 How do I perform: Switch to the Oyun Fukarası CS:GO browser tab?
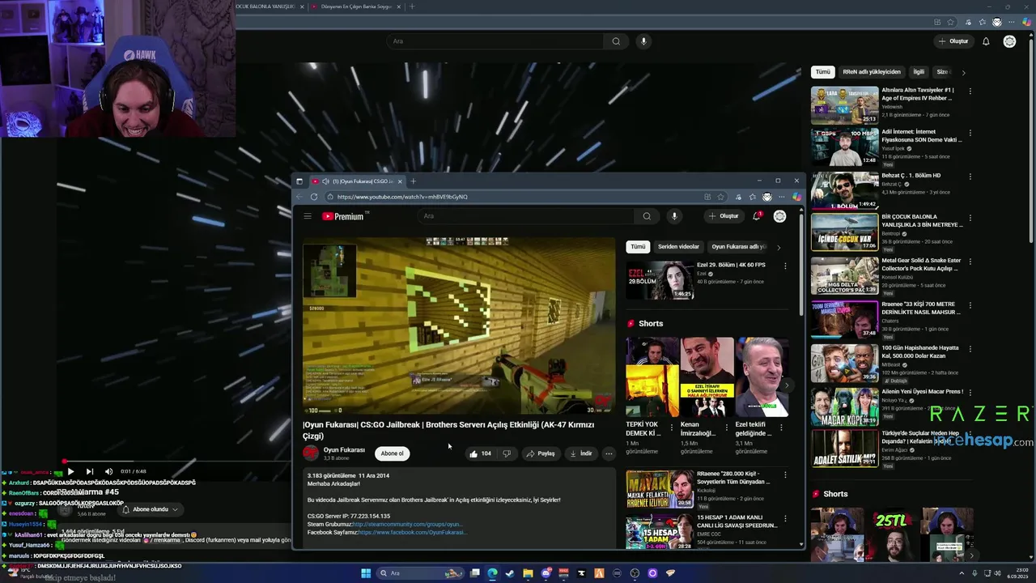[x=357, y=181]
